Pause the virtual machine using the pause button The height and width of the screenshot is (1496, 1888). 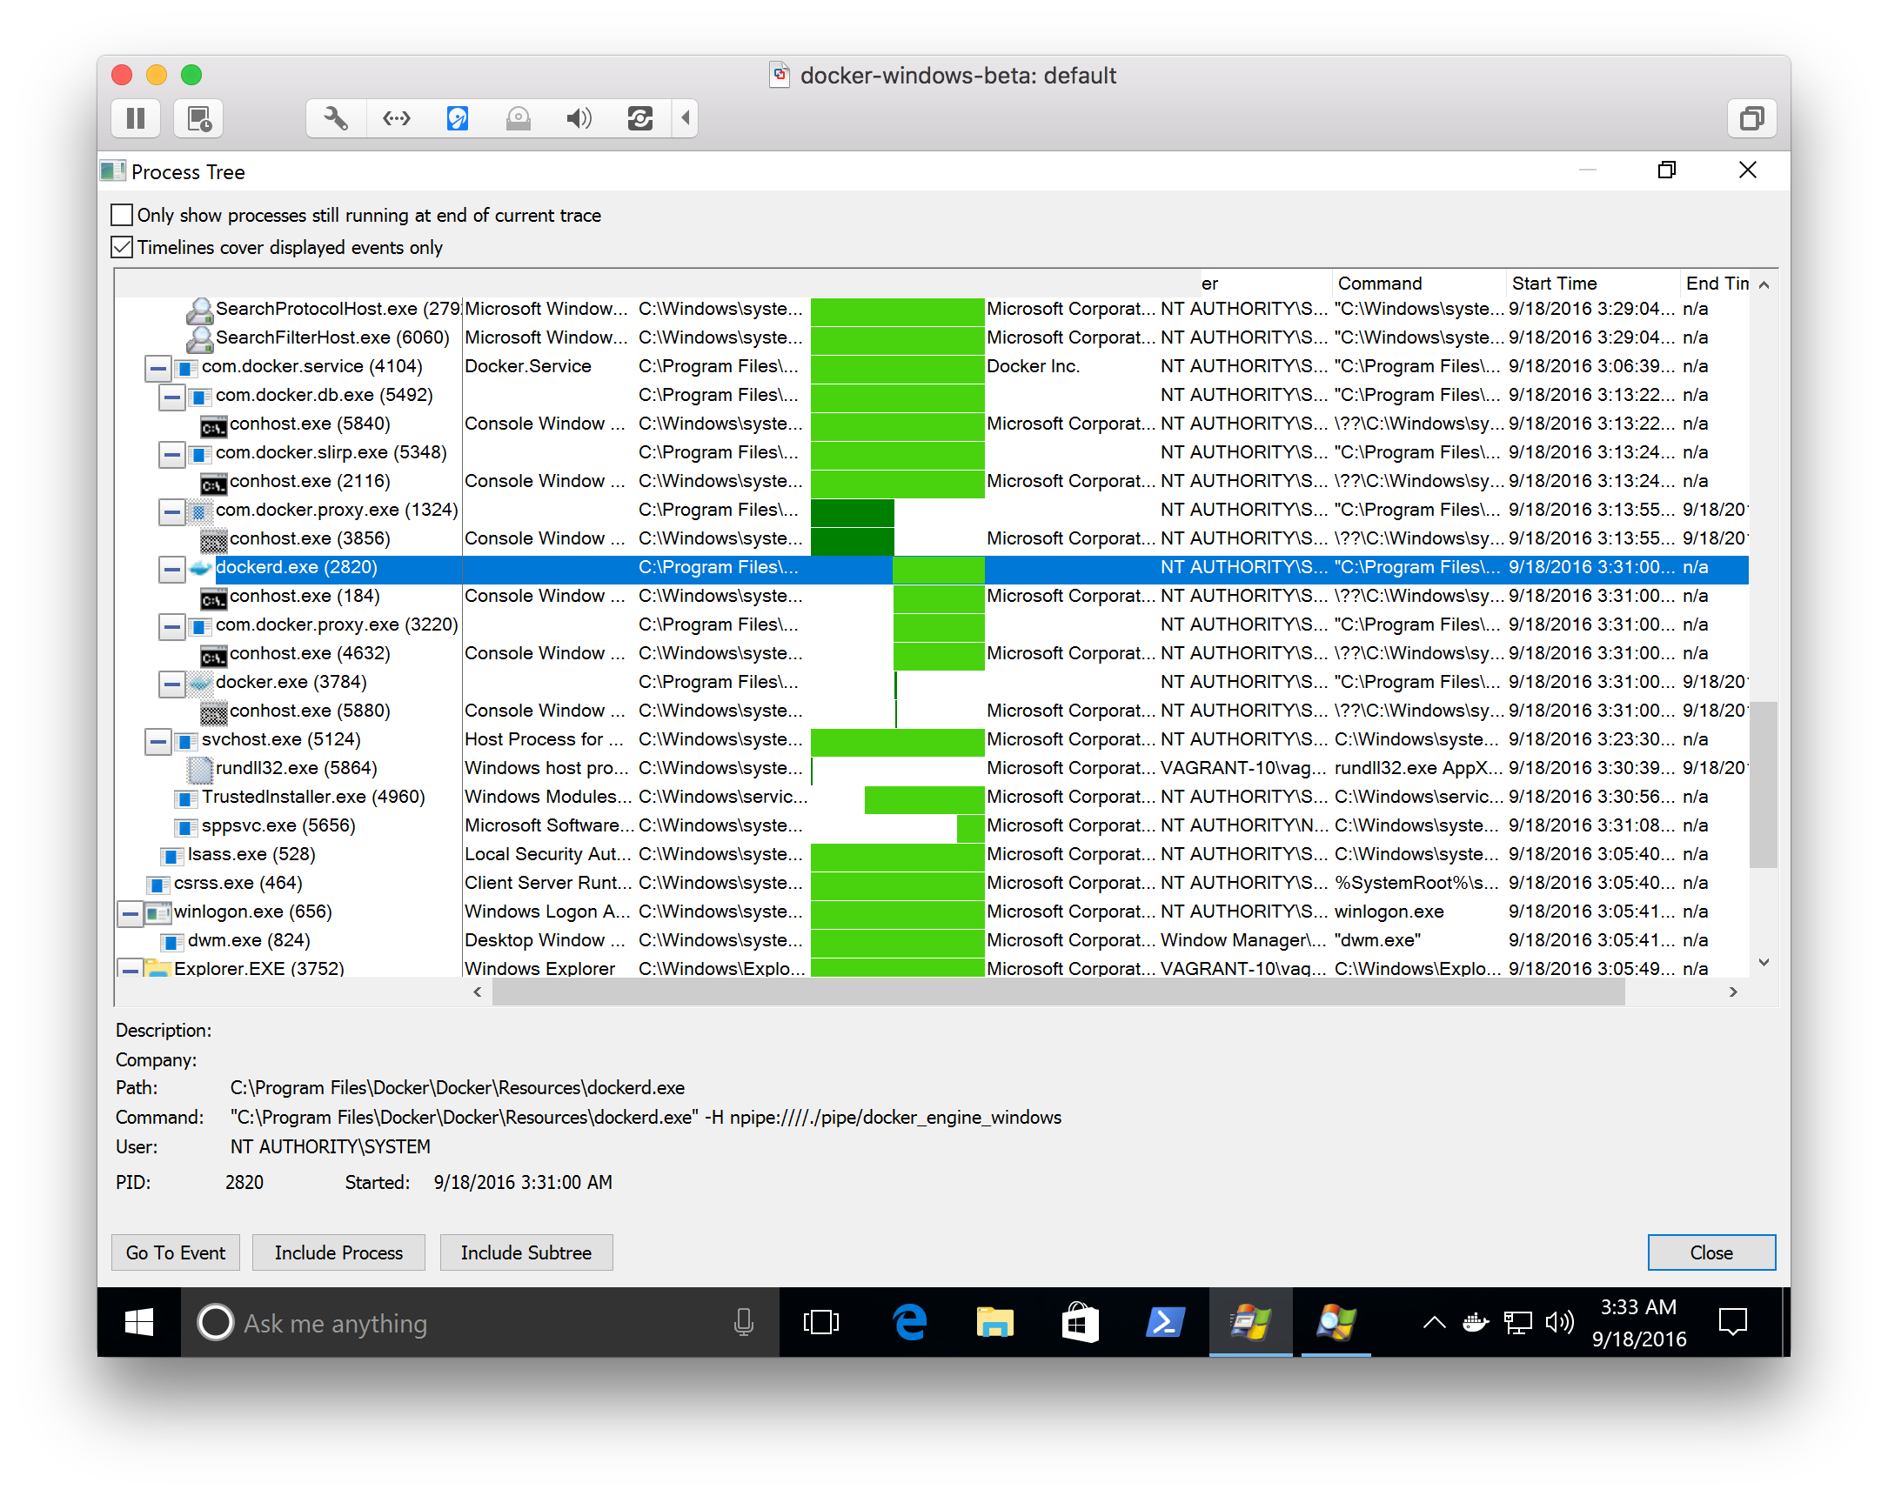tap(136, 118)
